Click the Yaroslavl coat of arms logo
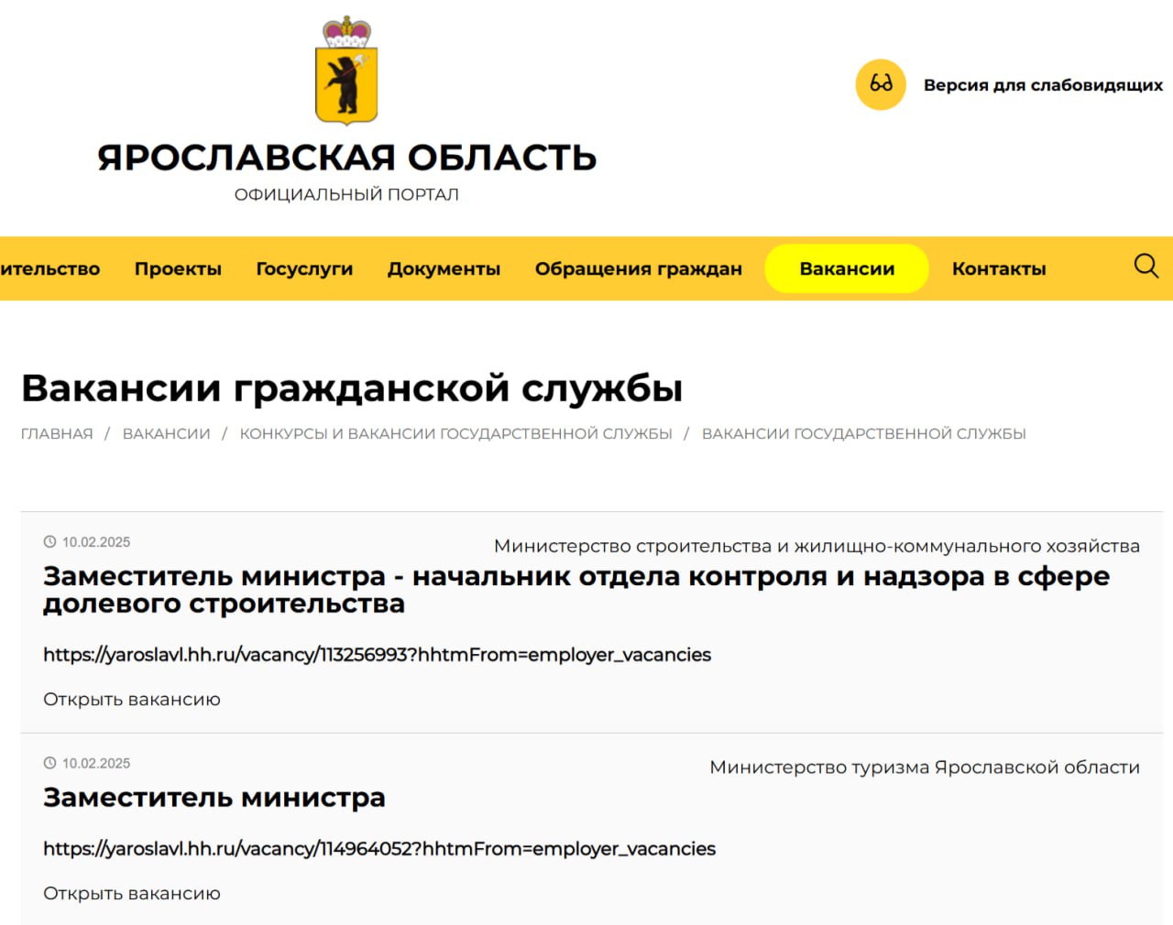Screen dimensions: 1173x925 click(346, 71)
